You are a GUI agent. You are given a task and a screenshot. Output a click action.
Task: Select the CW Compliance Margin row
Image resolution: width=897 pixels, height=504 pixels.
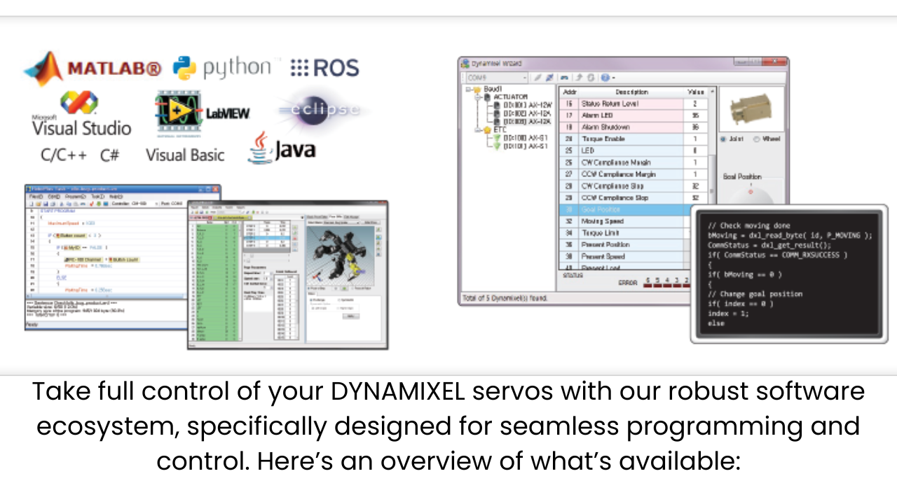tap(634, 162)
